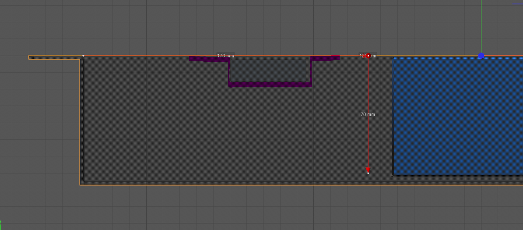
Task: Select the hatched gray body of the object
Action: 175,131
